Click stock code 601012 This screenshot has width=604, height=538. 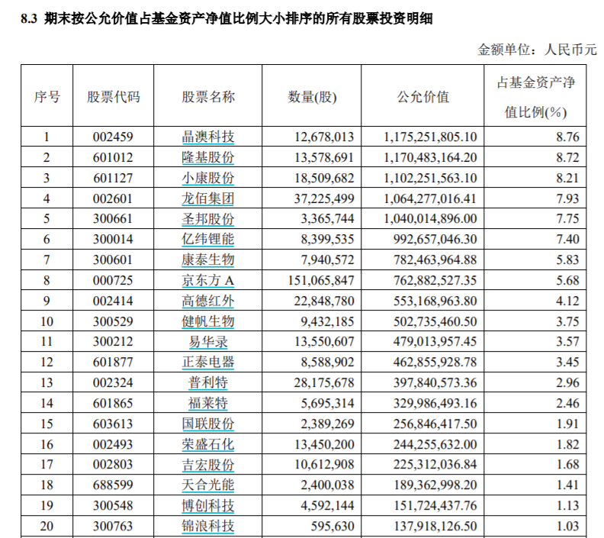113,157
